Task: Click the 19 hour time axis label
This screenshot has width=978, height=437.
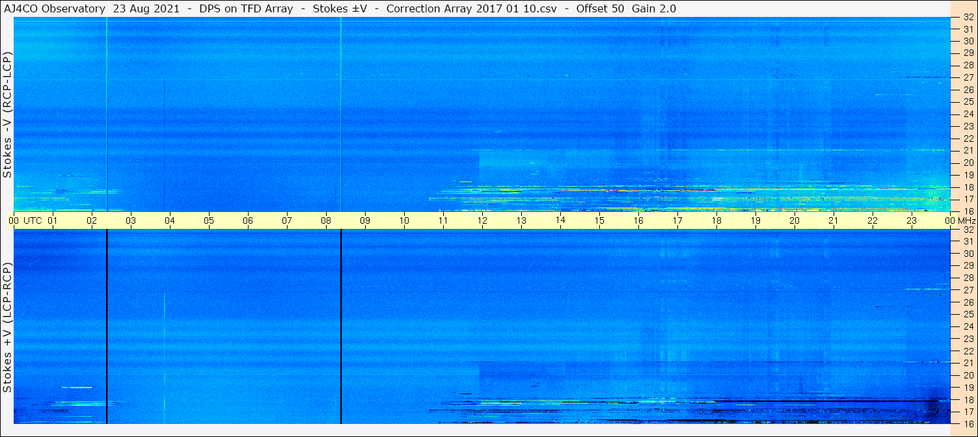Action: coord(755,220)
